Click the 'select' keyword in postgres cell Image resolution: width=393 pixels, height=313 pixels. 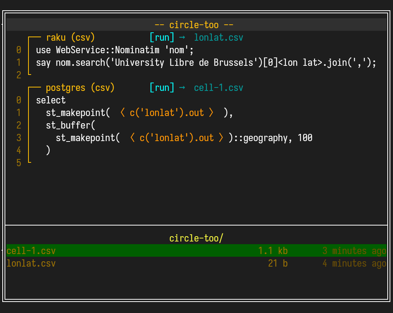[x=51, y=100]
